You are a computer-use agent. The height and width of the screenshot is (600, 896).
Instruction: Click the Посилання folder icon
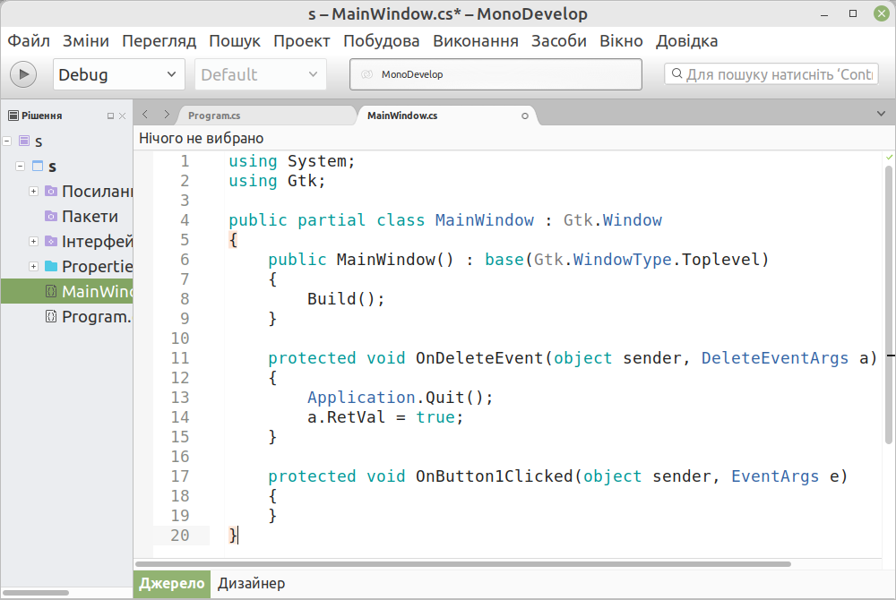tap(51, 191)
